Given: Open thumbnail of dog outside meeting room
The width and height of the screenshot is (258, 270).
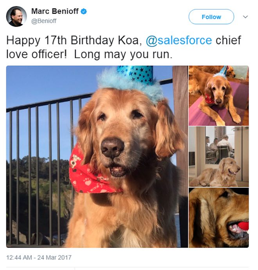Looking at the screenshot, I should 219,157.
